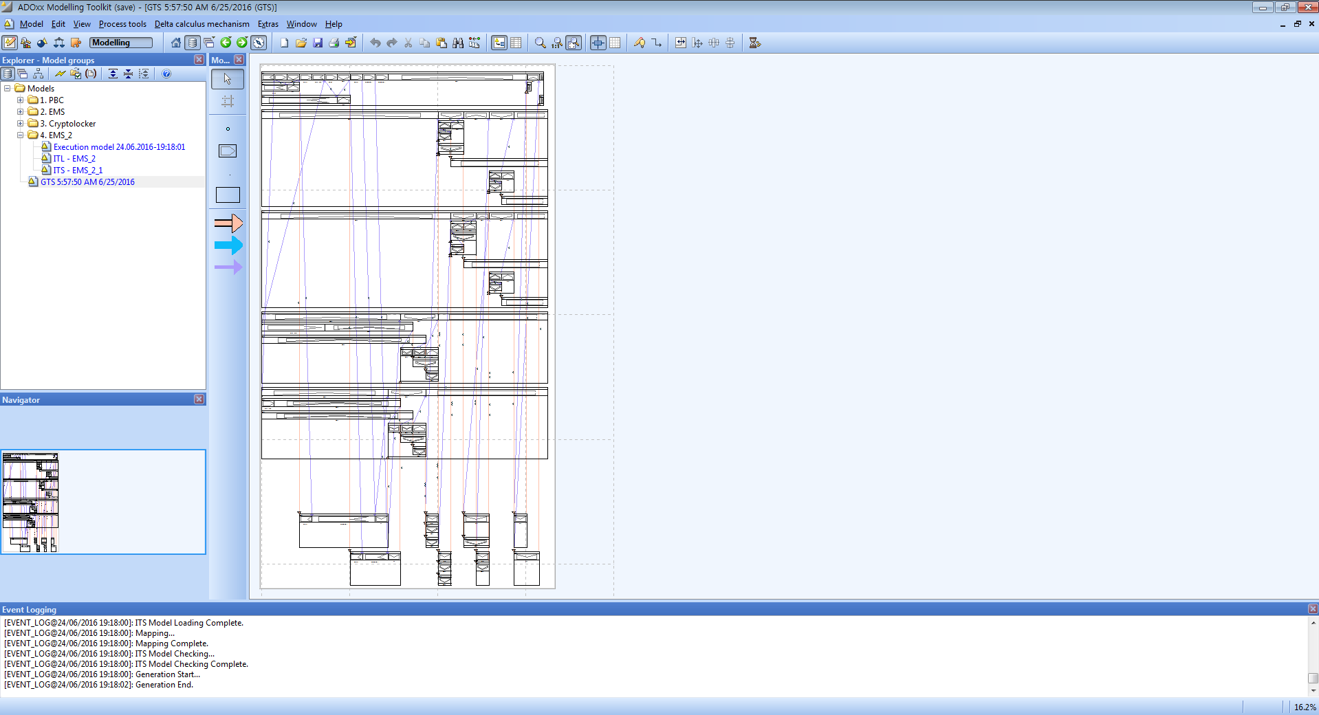Screen dimensions: 1319x715
Task: Close the Explorer - Model groups panel
Action: pos(199,60)
